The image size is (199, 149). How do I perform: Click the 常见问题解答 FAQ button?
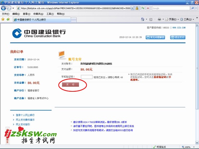[x=155, y=37]
